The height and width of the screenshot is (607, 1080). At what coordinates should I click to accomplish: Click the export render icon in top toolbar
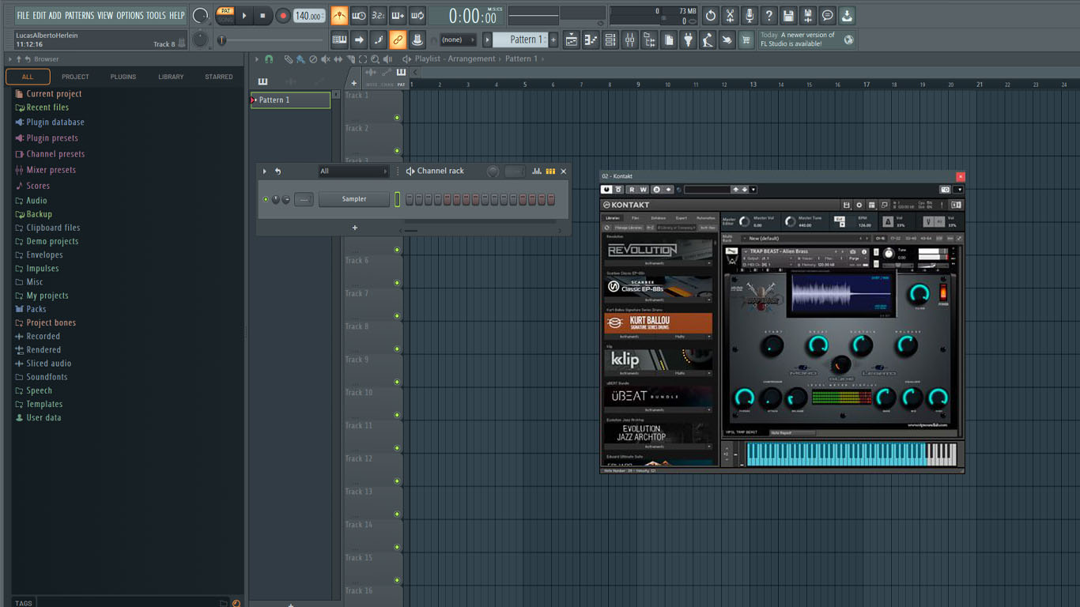[807, 15]
